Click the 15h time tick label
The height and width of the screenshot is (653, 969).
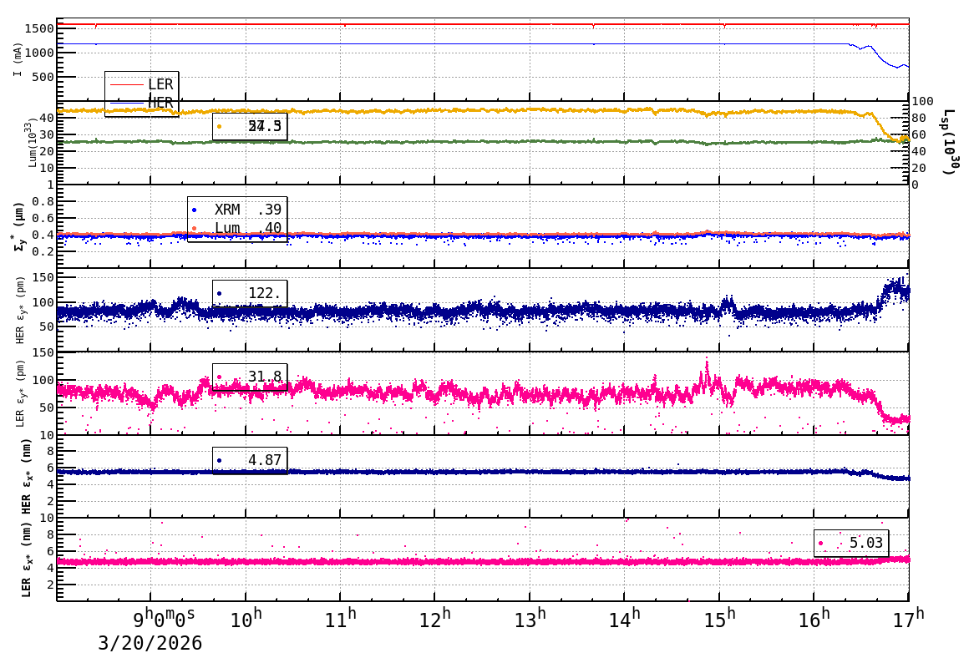[x=720, y=619]
